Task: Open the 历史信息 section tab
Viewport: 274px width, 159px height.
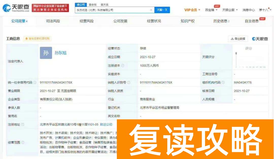Action: point(220,21)
